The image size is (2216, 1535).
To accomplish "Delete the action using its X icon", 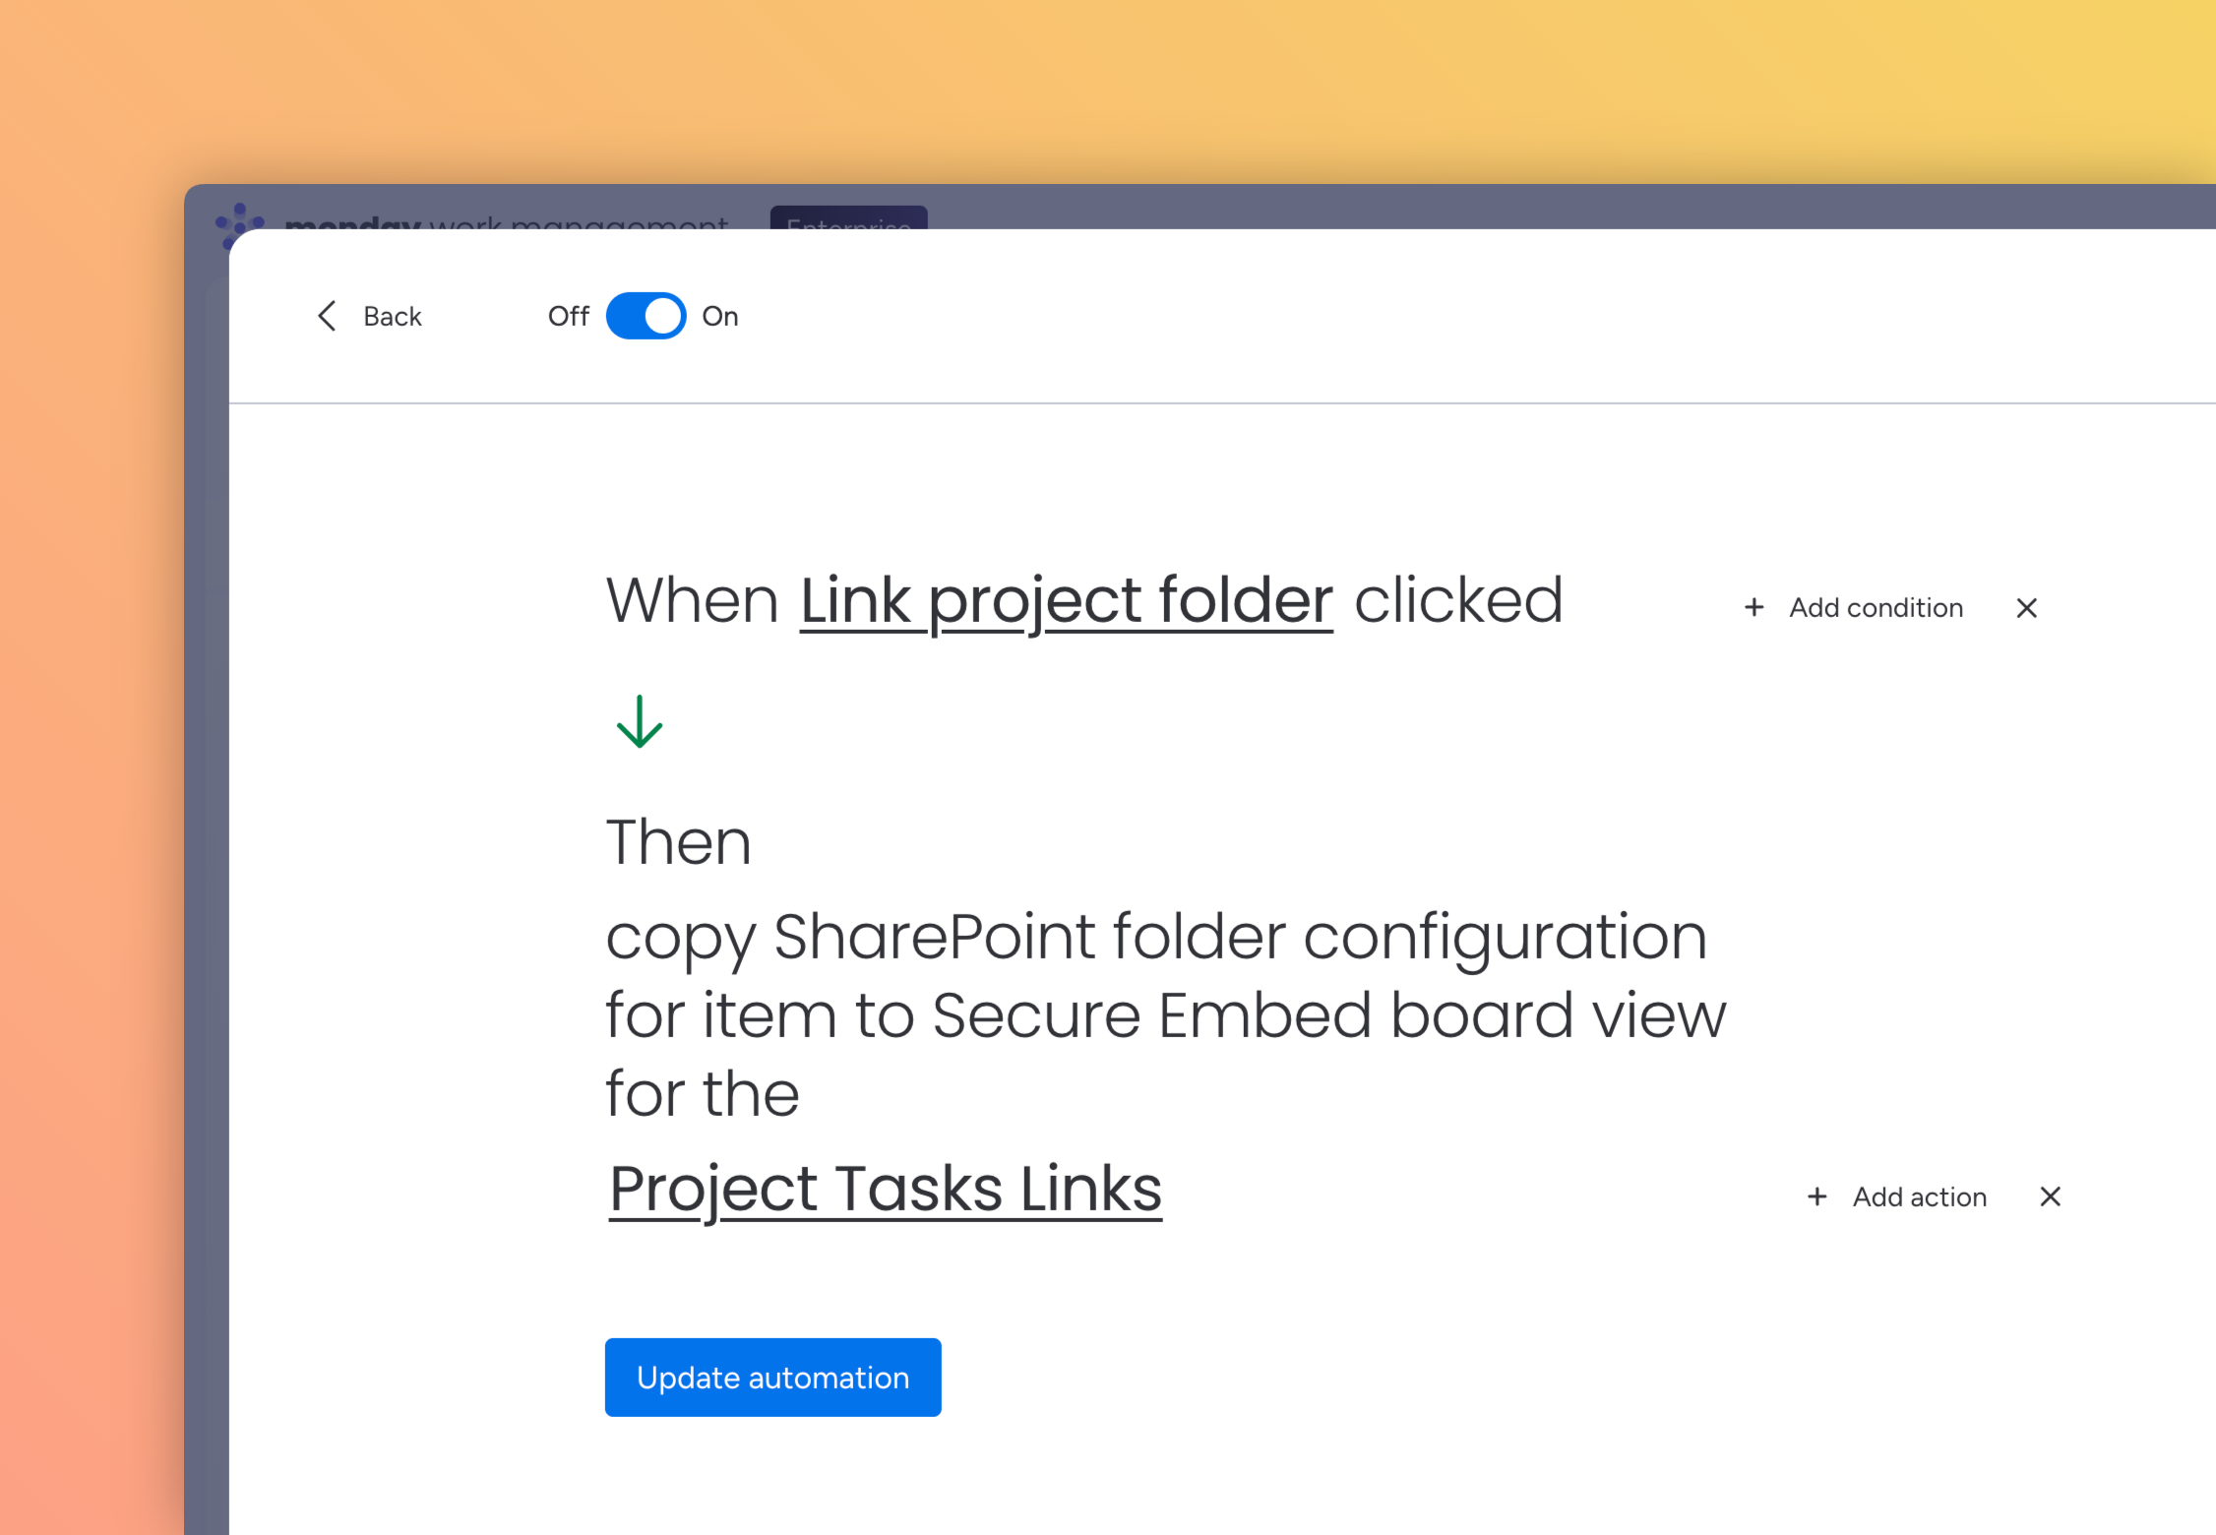I will pos(2050,1197).
